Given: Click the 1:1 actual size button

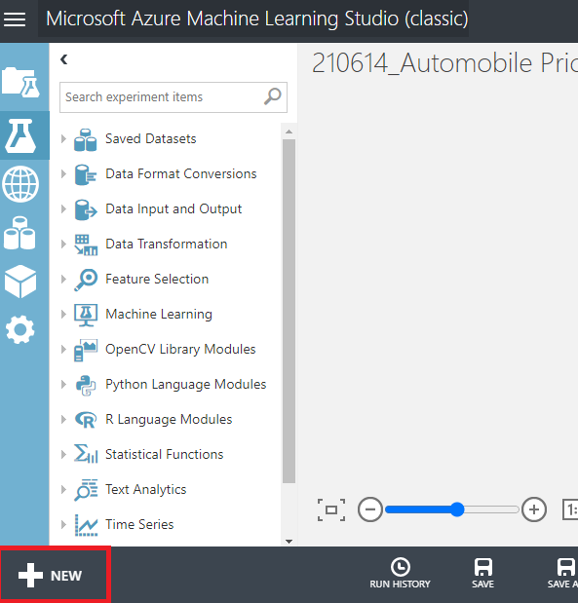Looking at the screenshot, I should 570,509.
